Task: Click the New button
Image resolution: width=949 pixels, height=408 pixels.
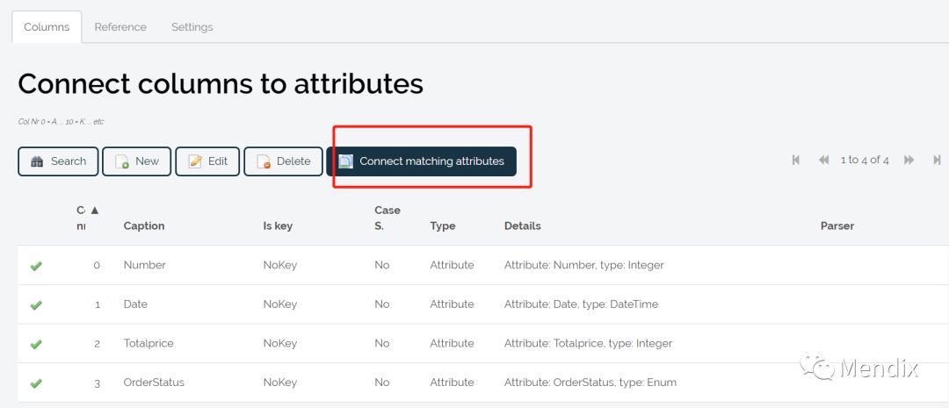Action: (x=137, y=161)
